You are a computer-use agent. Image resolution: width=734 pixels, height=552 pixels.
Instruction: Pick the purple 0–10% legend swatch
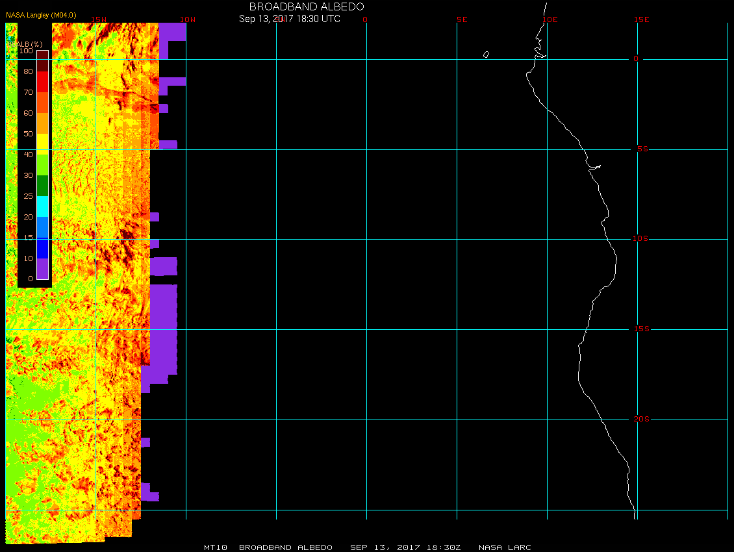(x=42, y=269)
